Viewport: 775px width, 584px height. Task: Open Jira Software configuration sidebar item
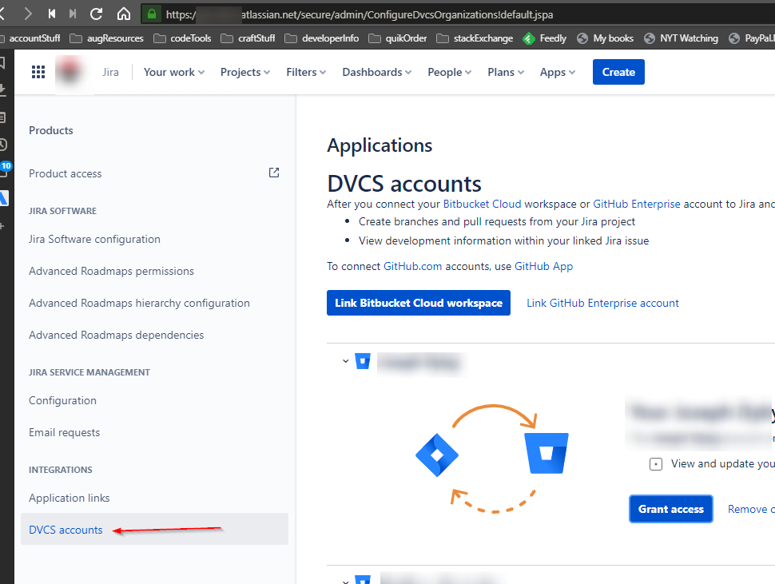click(x=94, y=239)
